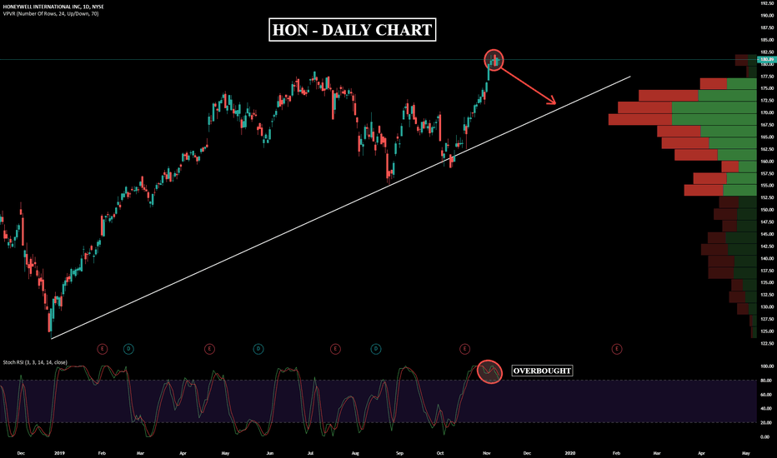Click the Aug label on the time axis
This screenshot has width=777, height=458.
[x=355, y=453]
